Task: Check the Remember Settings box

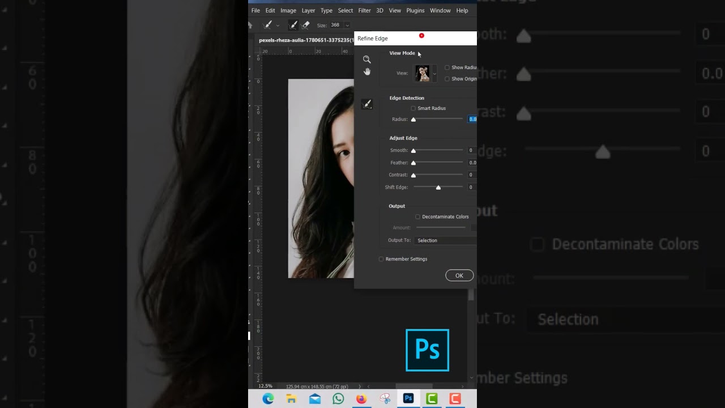Action: click(381, 259)
